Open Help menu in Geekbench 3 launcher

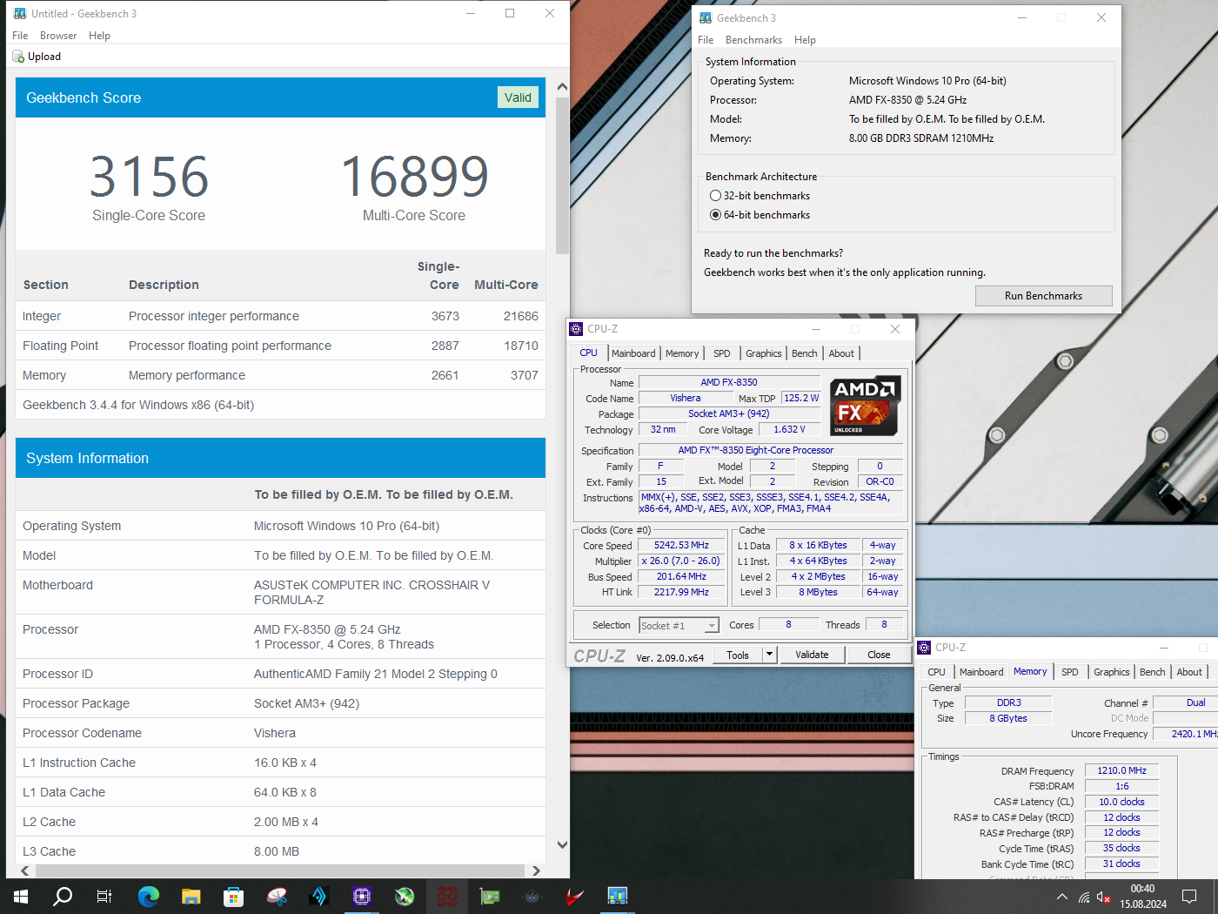tap(805, 40)
